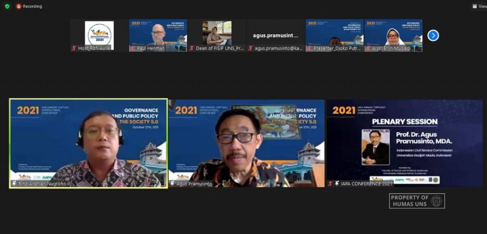Screen dimensions: 487x234
Task: Click the agus.pramusinto@ka name label
Action: click(279, 48)
